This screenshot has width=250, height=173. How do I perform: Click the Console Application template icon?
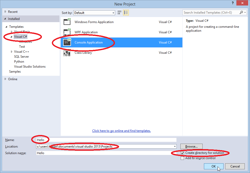click(x=67, y=42)
